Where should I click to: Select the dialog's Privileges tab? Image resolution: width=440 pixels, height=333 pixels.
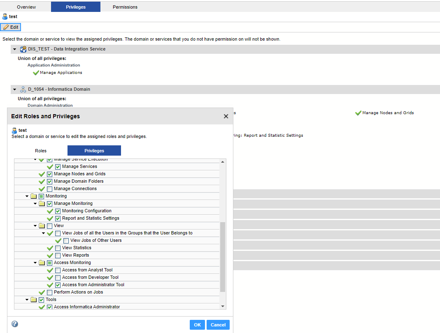(94, 151)
